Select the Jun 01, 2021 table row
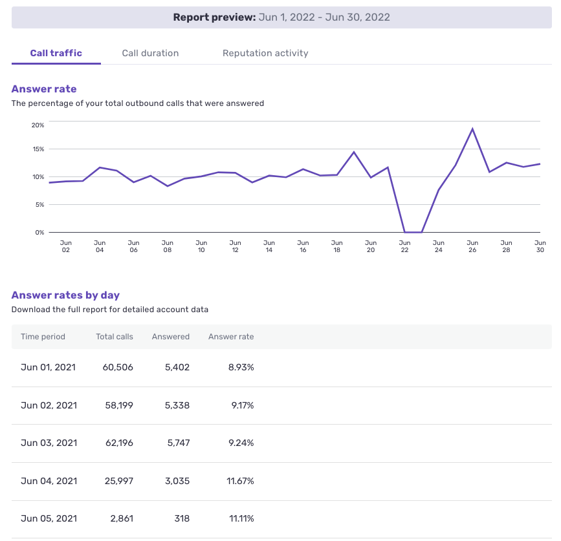This screenshot has width=561, height=541. click(x=48, y=368)
